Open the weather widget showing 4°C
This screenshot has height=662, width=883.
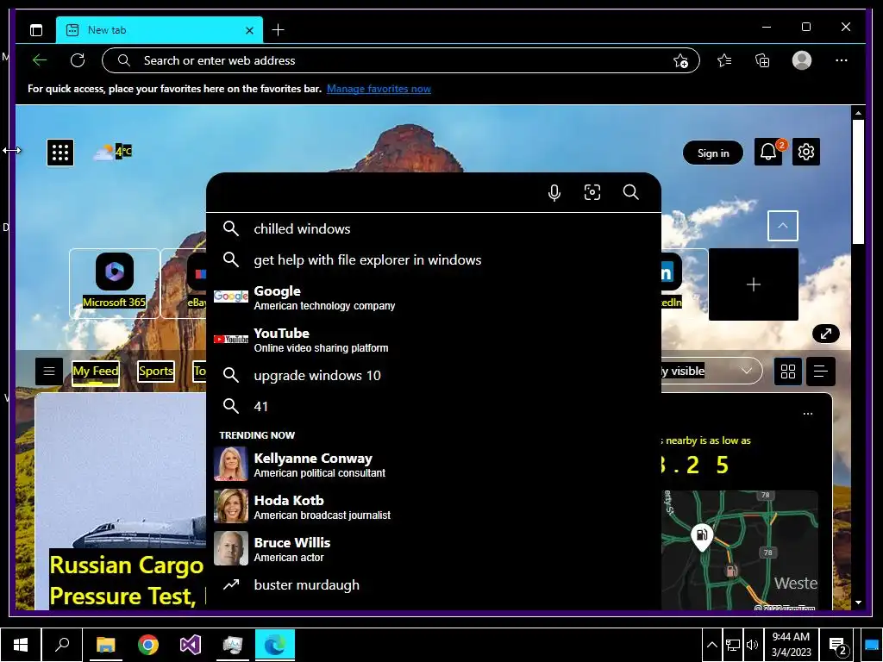[113, 152]
